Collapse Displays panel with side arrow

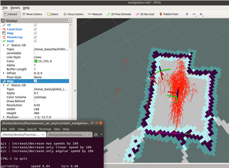(75, 90)
